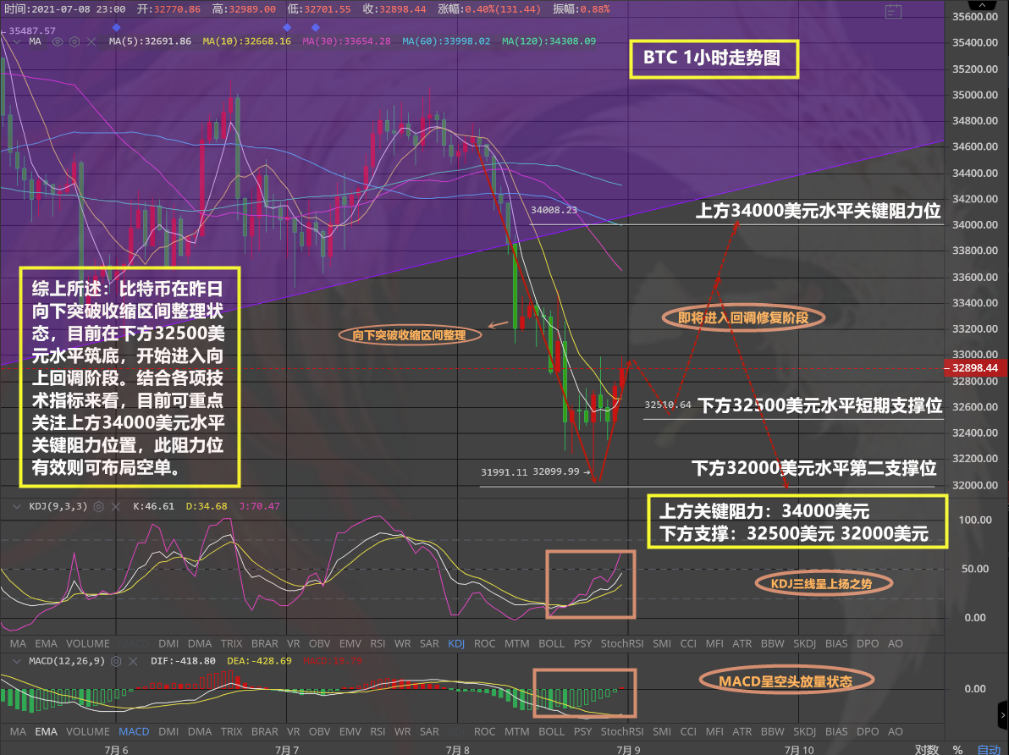
Task: Collapse the MA indicator chevron
Action: (18, 41)
